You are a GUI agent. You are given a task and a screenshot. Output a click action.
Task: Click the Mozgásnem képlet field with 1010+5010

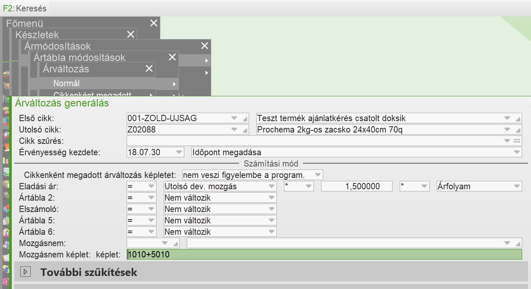click(x=324, y=255)
